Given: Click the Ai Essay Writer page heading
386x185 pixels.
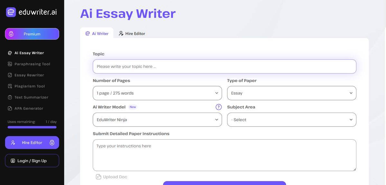Looking at the screenshot, I should (x=128, y=14).
